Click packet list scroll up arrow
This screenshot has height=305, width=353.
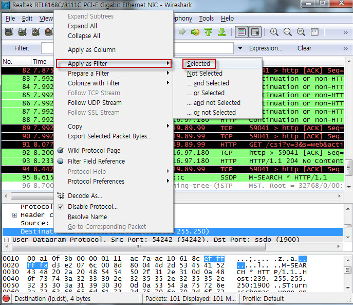point(348,61)
